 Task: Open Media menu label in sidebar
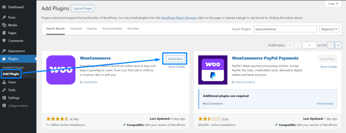coord(13,25)
